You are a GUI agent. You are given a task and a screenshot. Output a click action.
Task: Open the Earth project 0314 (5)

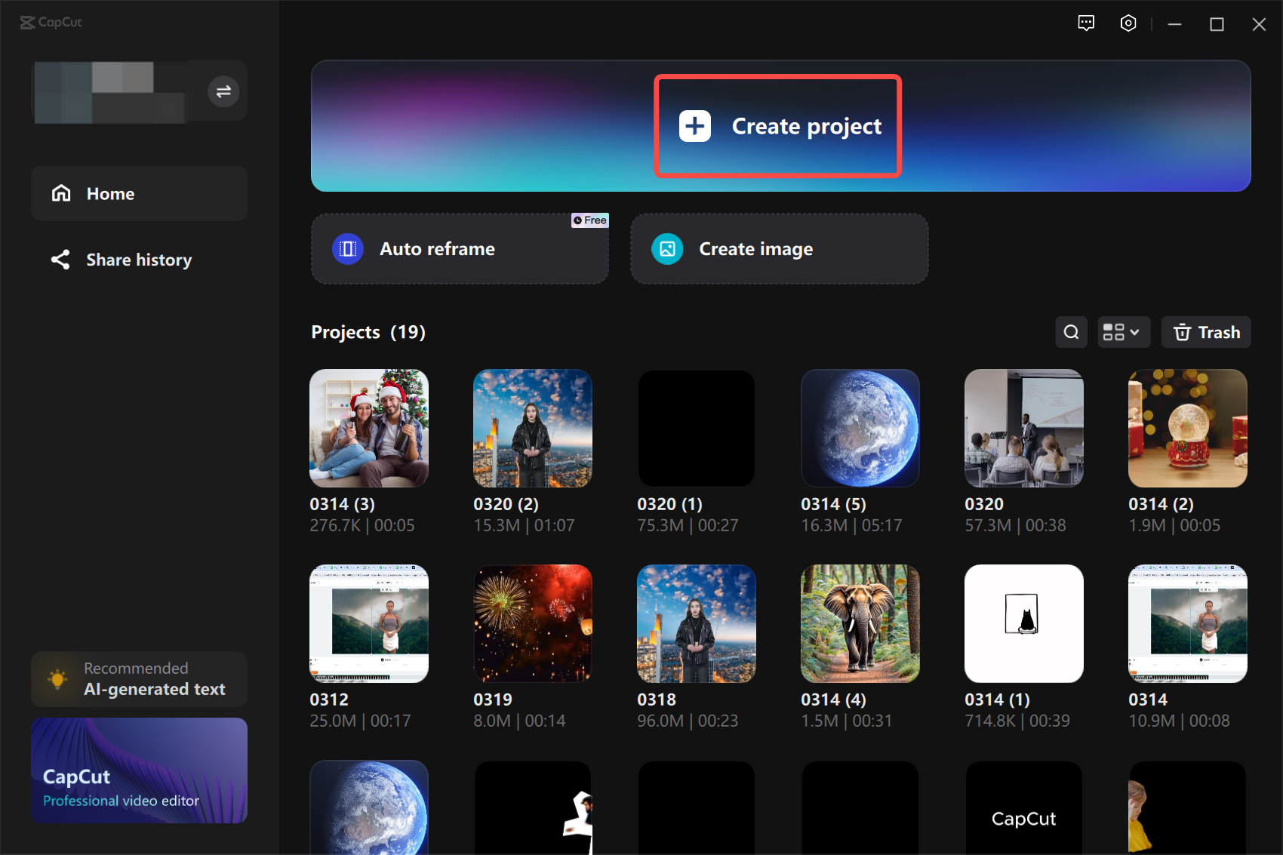click(860, 428)
